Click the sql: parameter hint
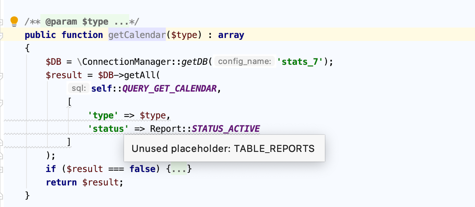Image resolution: width=475 pixels, height=207 pixels. [x=79, y=89]
